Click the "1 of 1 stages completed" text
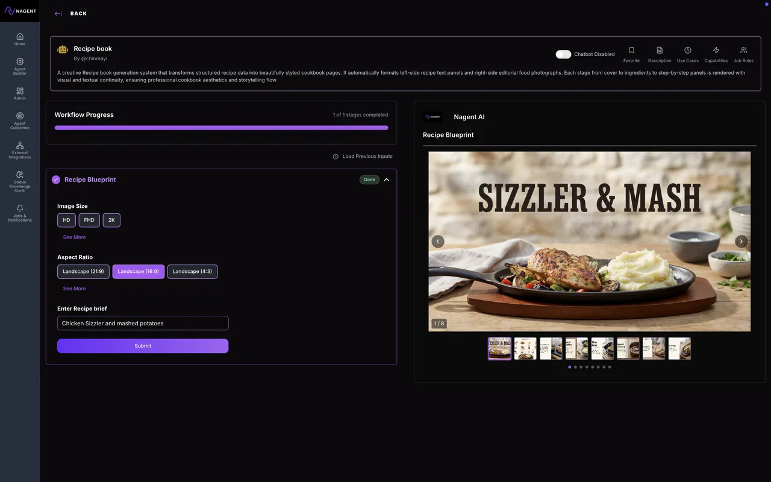771x482 pixels. coord(360,115)
